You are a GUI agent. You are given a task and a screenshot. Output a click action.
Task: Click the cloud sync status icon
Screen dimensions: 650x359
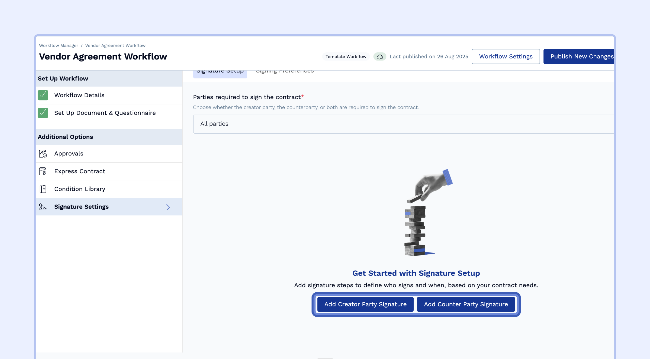tap(380, 56)
